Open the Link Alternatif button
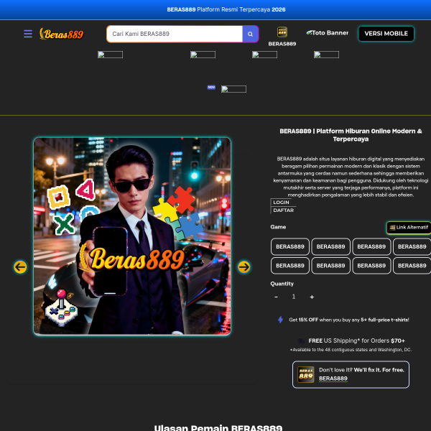 [409, 227]
